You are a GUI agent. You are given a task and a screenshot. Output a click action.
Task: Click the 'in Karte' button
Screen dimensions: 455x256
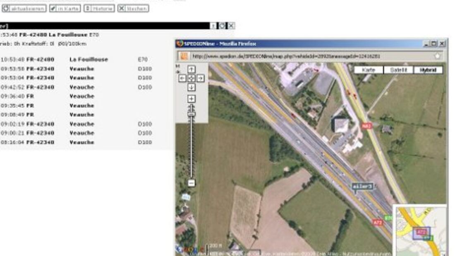coord(65,8)
